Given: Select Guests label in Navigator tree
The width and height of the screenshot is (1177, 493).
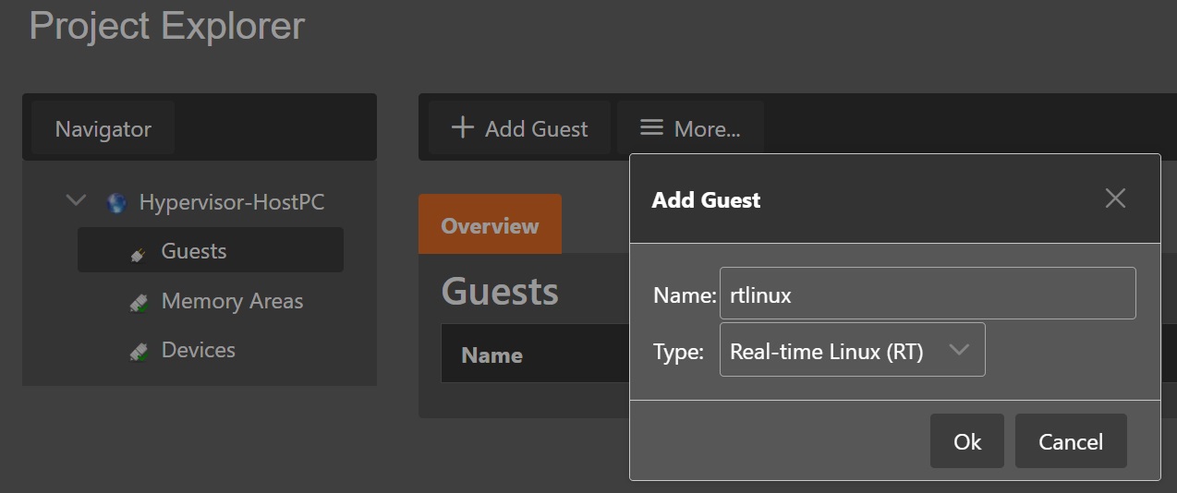Looking at the screenshot, I should coord(194,251).
